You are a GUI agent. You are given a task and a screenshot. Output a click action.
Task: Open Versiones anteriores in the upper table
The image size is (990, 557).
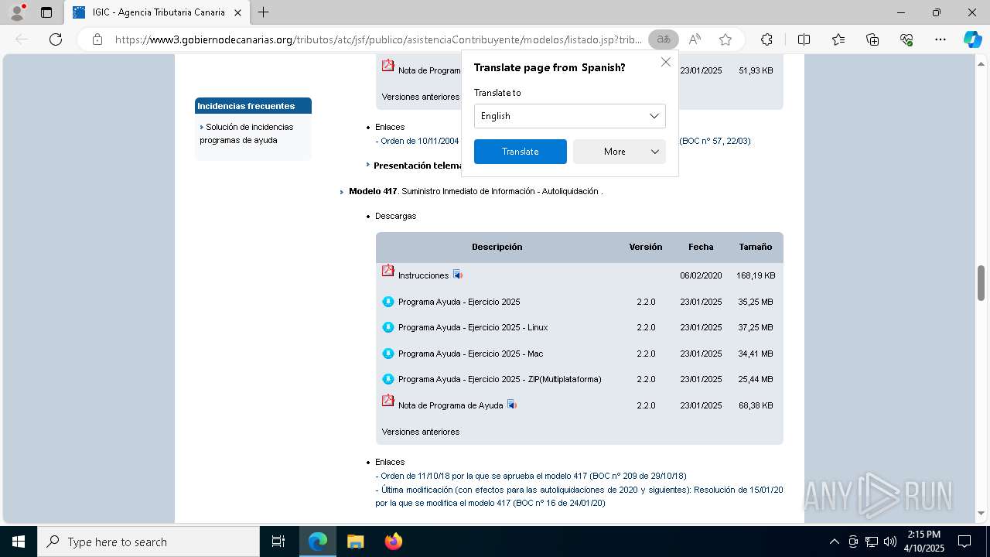pyautogui.click(x=420, y=97)
